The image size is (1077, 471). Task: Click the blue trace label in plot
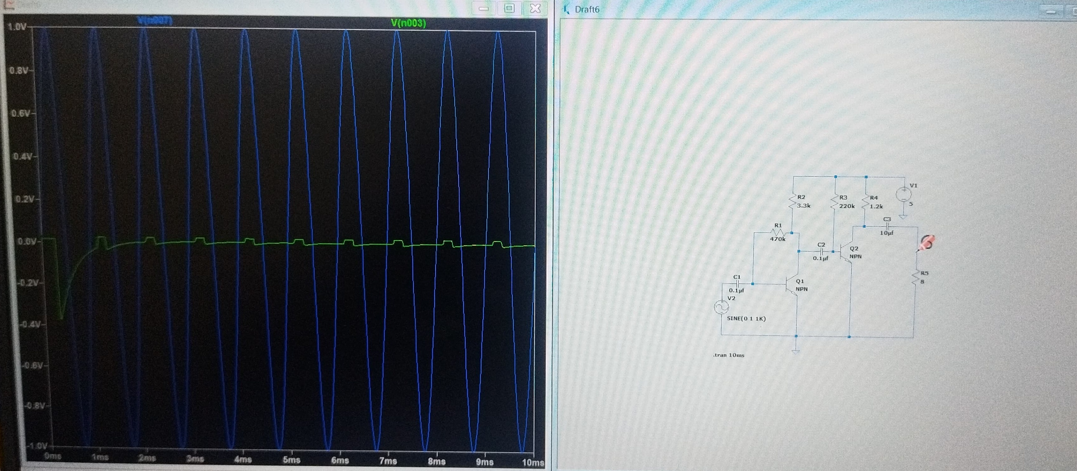coord(155,20)
